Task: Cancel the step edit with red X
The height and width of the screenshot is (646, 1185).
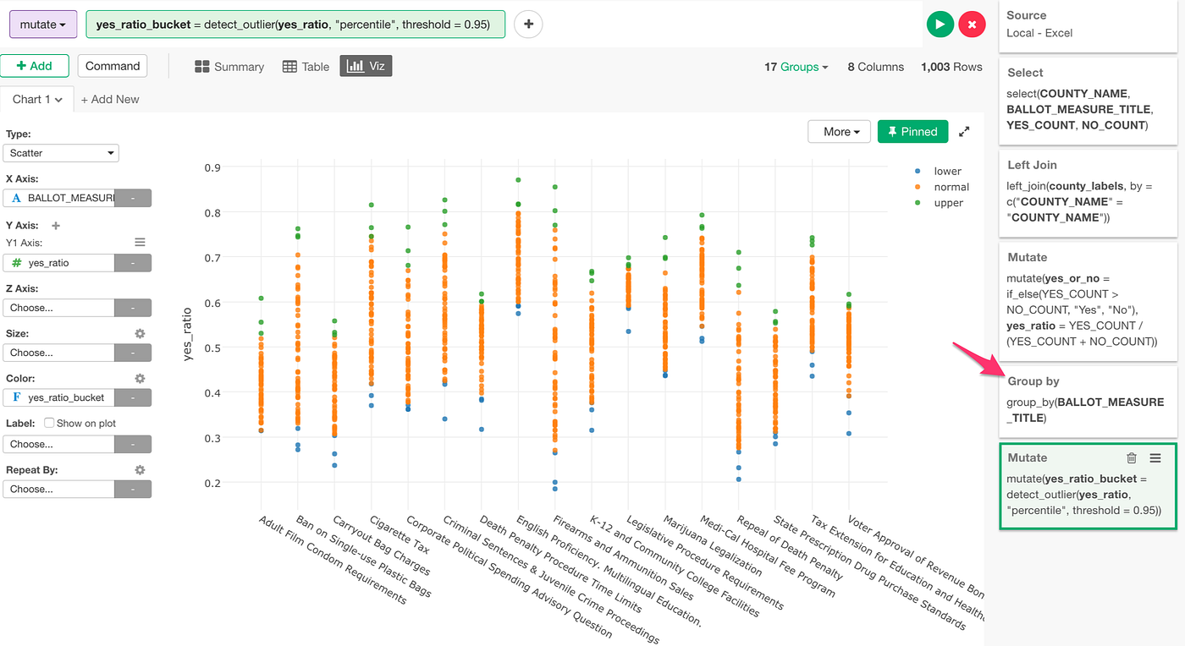Action: (972, 24)
